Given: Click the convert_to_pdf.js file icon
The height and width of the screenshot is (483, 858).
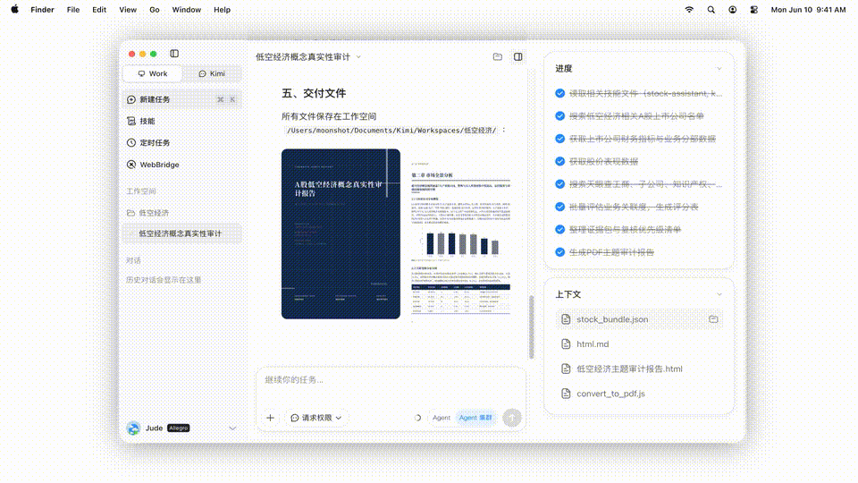Looking at the screenshot, I should click(x=566, y=394).
